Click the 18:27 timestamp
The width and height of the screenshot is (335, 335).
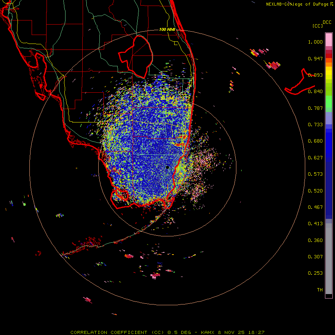click(x=256, y=332)
